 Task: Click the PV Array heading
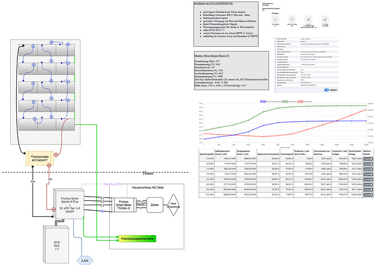click(x=275, y=14)
